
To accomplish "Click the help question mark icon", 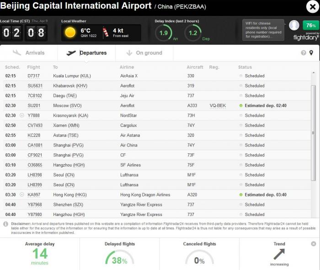I will pyautogui.click(x=304, y=53).
